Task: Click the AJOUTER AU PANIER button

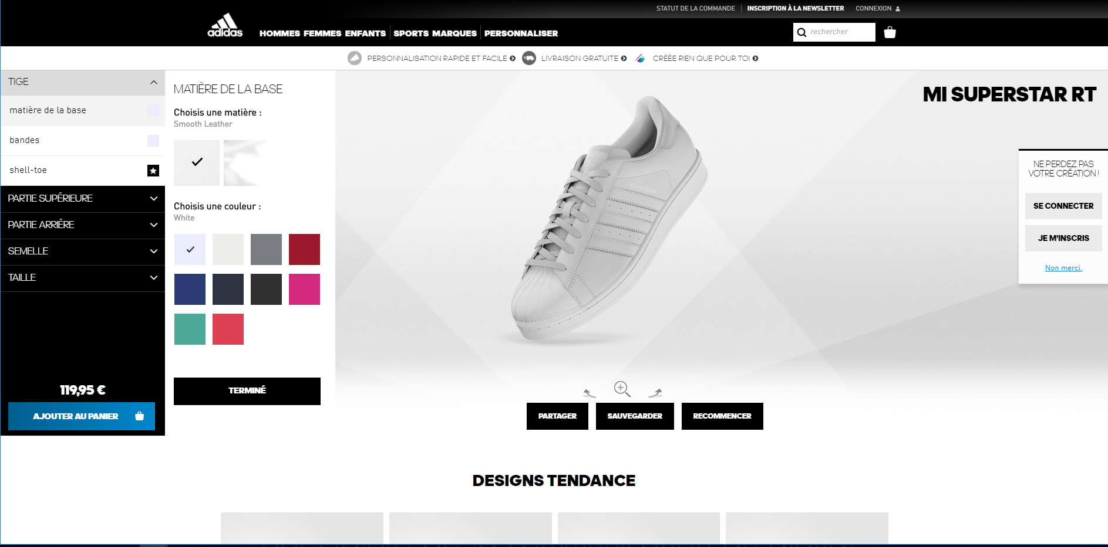Action: pos(82,416)
